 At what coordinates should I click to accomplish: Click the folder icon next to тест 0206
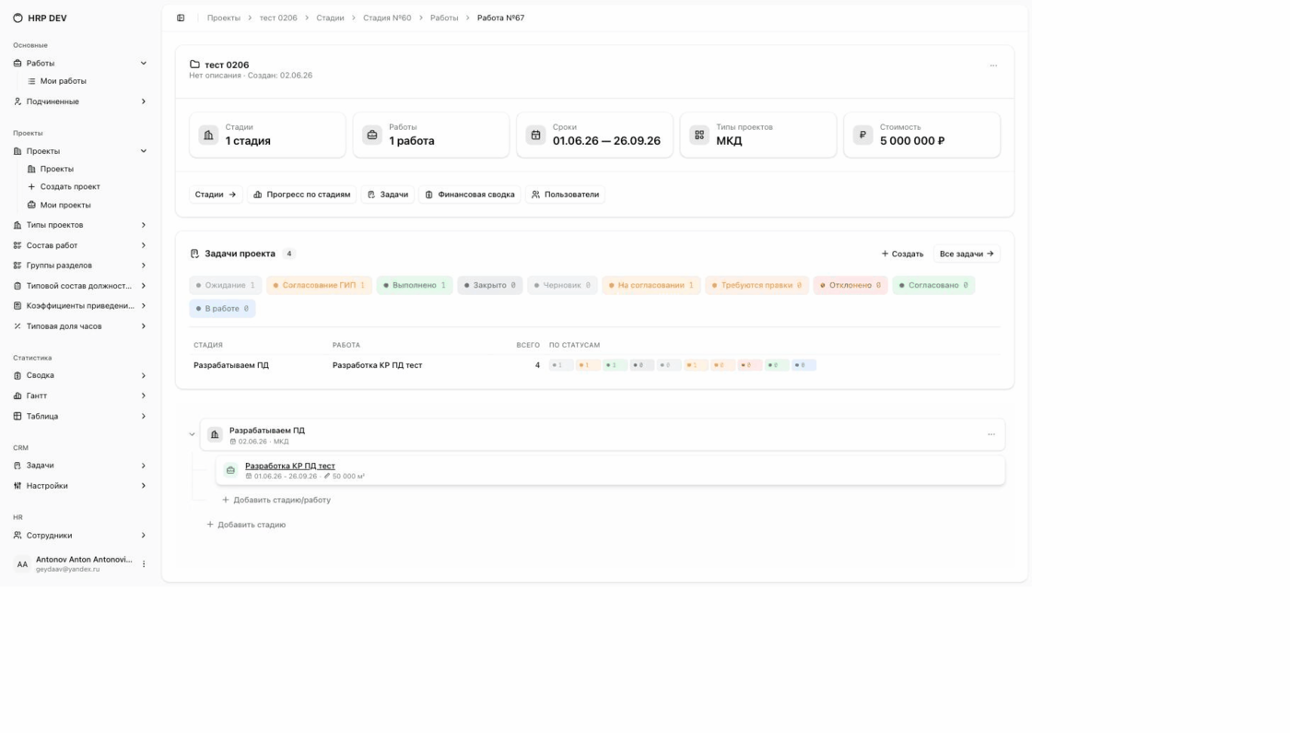pyautogui.click(x=194, y=65)
